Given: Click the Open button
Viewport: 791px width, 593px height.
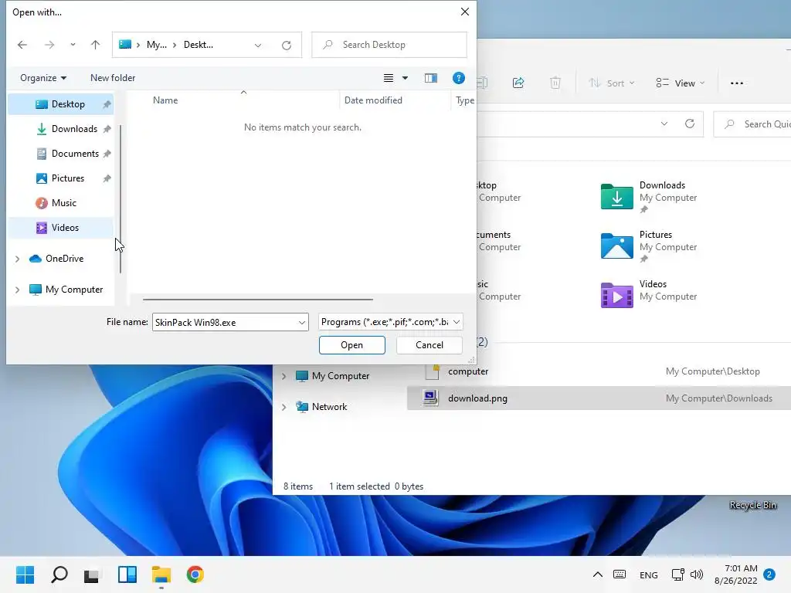Looking at the screenshot, I should pyautogui.click(x=351, y=345).
